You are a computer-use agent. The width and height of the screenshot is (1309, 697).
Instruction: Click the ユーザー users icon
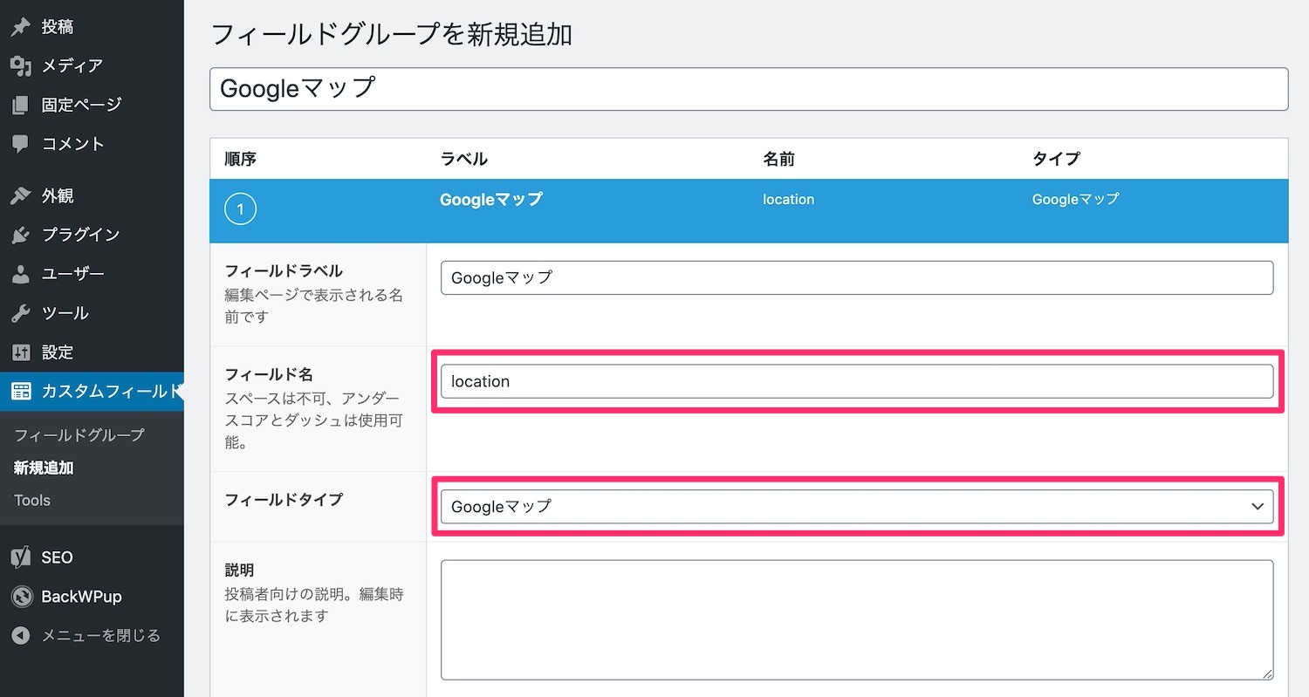pos(19,273)
